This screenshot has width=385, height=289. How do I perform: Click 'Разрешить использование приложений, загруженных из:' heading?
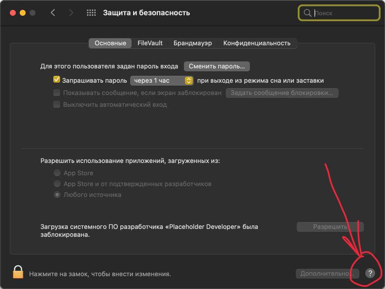coord(130,161)
